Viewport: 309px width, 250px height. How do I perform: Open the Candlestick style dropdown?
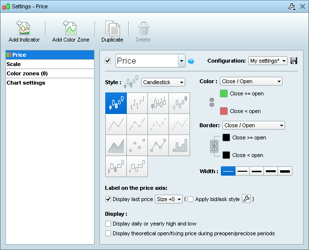(163, 82)
